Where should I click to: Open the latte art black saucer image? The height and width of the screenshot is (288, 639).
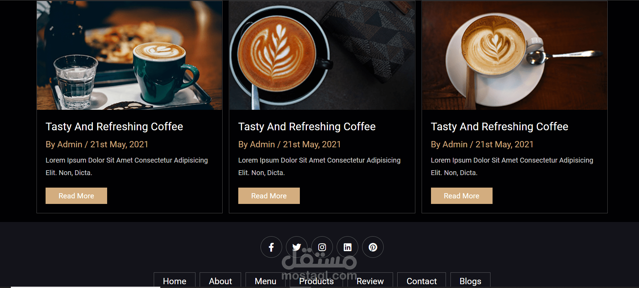pyautogui.click(x=322, y=55)
